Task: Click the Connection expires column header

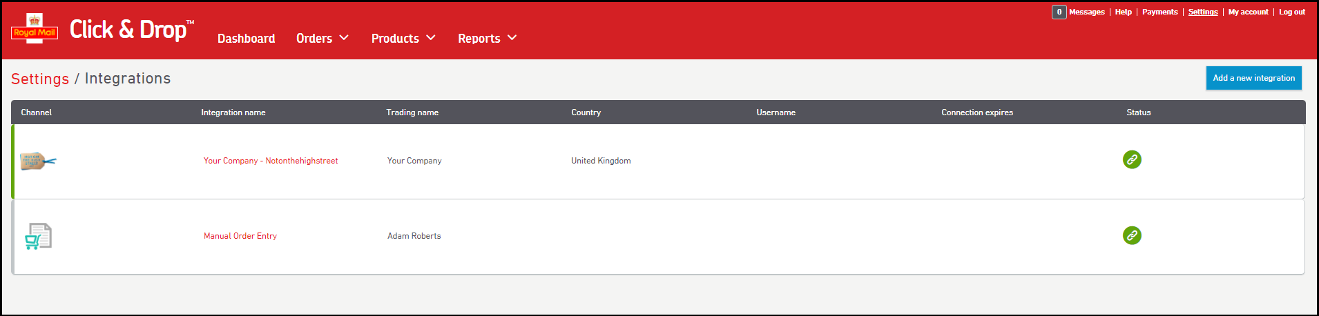Action: [x=976, y=112]
